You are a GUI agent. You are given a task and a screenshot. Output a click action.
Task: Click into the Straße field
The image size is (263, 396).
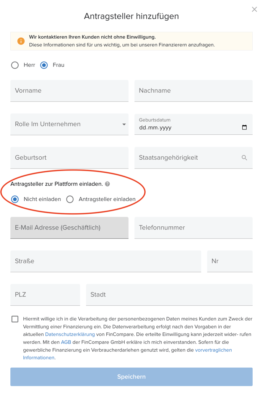[x=106, y=261]
